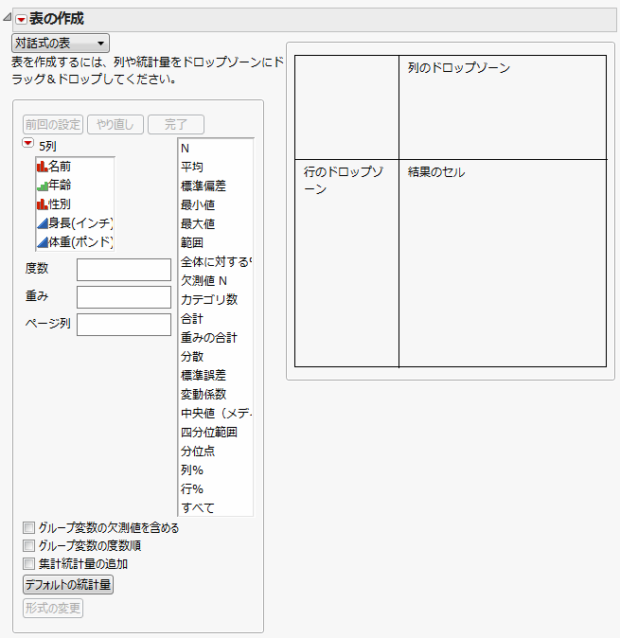Click the 形式の変更 button
The width and height of the screenshot is (620, 638).
tap(53, 609)
